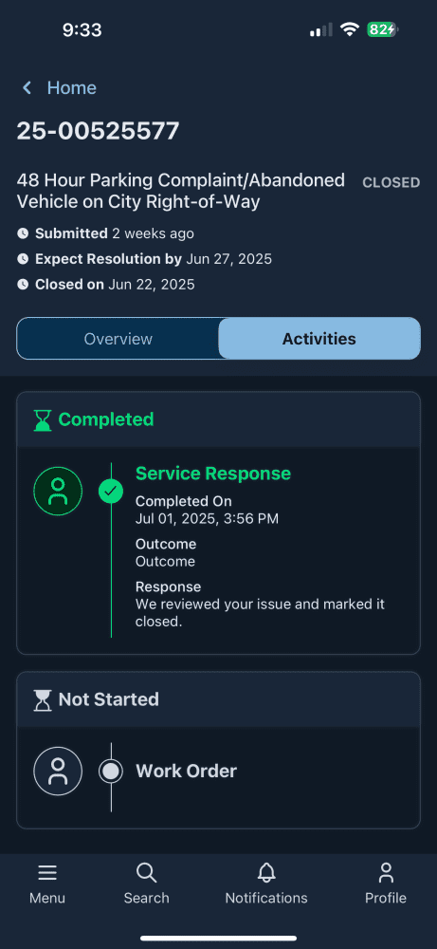Tap the back chevron next to Home
Screen dimensions: 437x949
pos(27,88)
